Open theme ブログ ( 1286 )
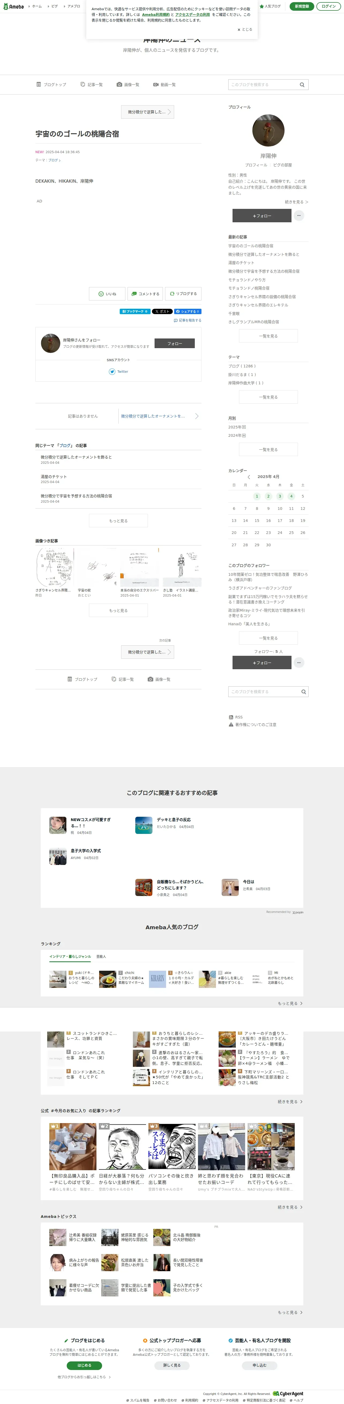The height and width of the screenshot is (1404, 344). (241, 366)
